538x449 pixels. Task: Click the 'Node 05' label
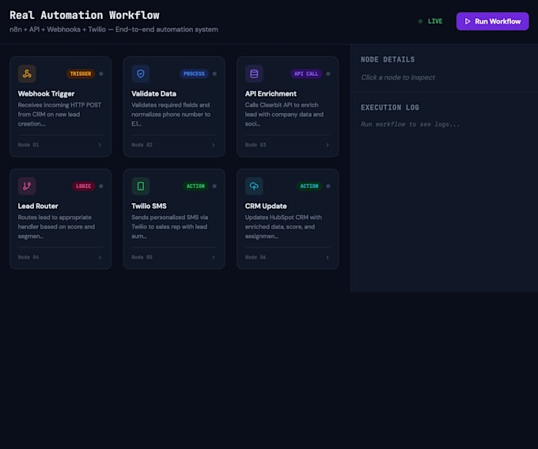(x=142, y=258)
